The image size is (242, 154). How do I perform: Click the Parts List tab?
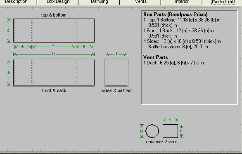pos(223,2)
